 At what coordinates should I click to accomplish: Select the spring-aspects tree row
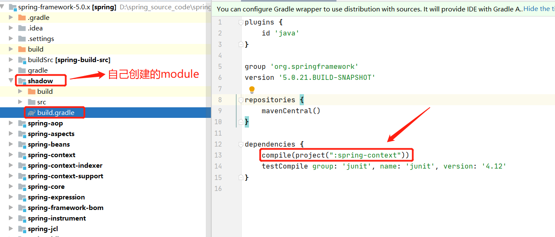click(105, 134)
